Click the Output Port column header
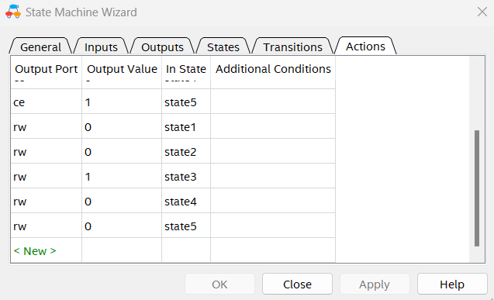 46,69
